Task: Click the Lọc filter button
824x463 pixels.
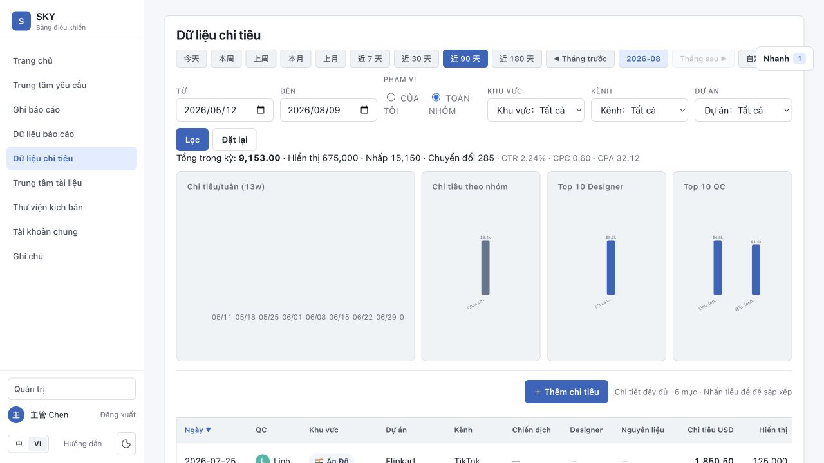Action: [192, 140]
